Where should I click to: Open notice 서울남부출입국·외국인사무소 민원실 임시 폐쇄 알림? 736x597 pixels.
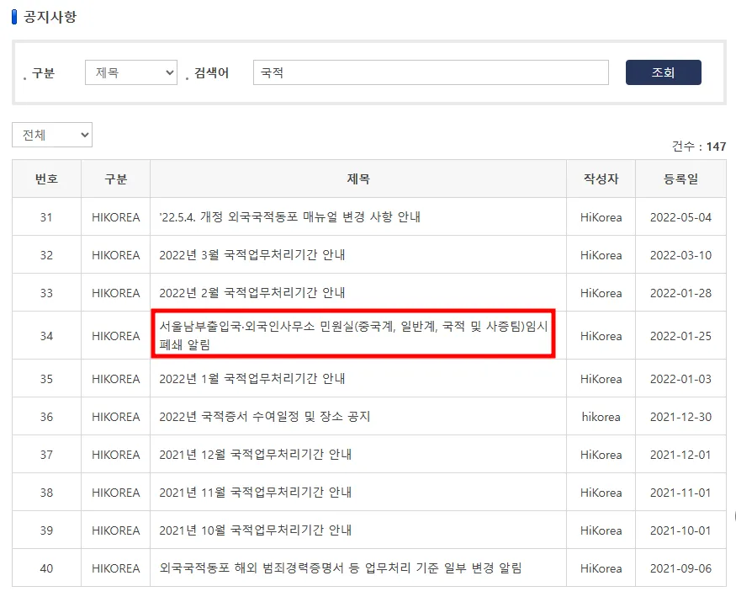353,335
